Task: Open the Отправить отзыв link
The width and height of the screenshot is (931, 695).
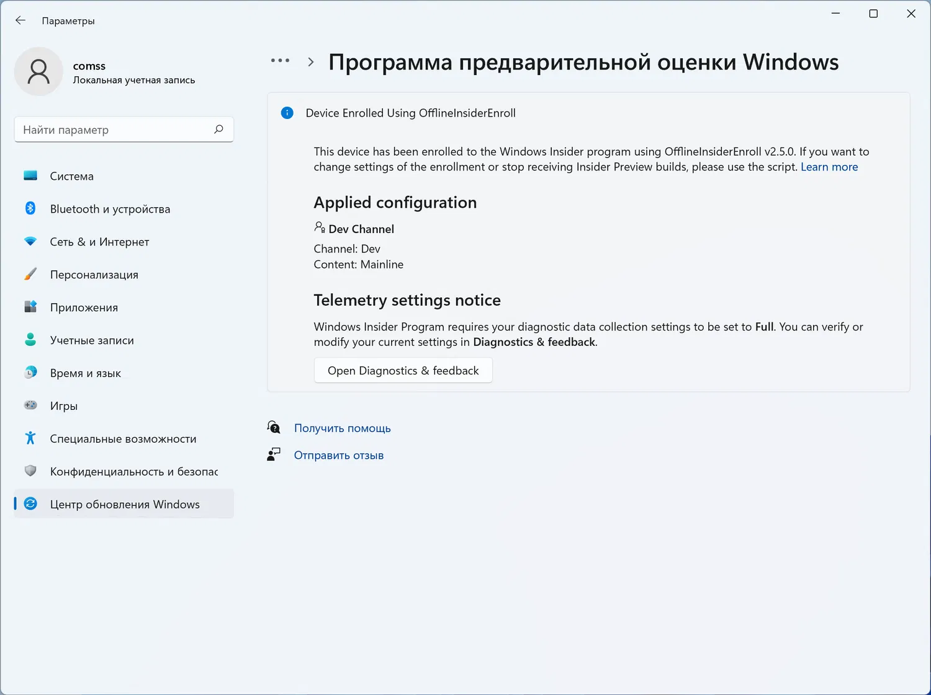Action: [339, 456]
